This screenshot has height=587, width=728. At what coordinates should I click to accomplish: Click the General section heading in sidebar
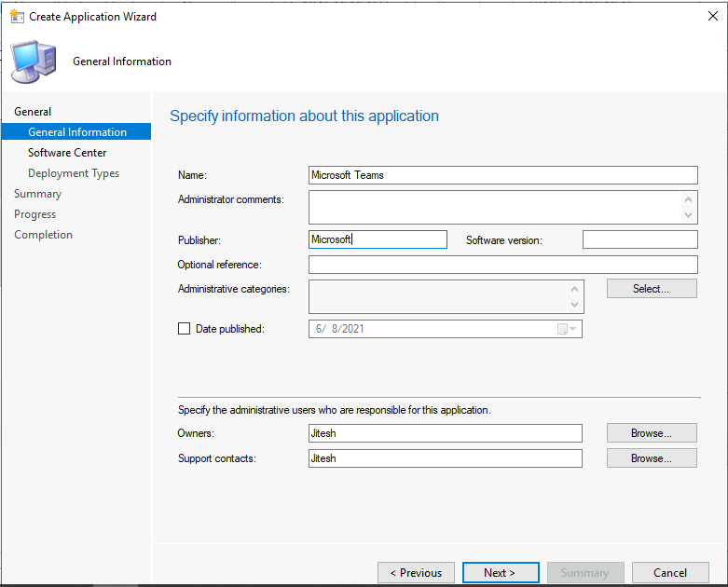pyautogui.click(x=33, y=112)
